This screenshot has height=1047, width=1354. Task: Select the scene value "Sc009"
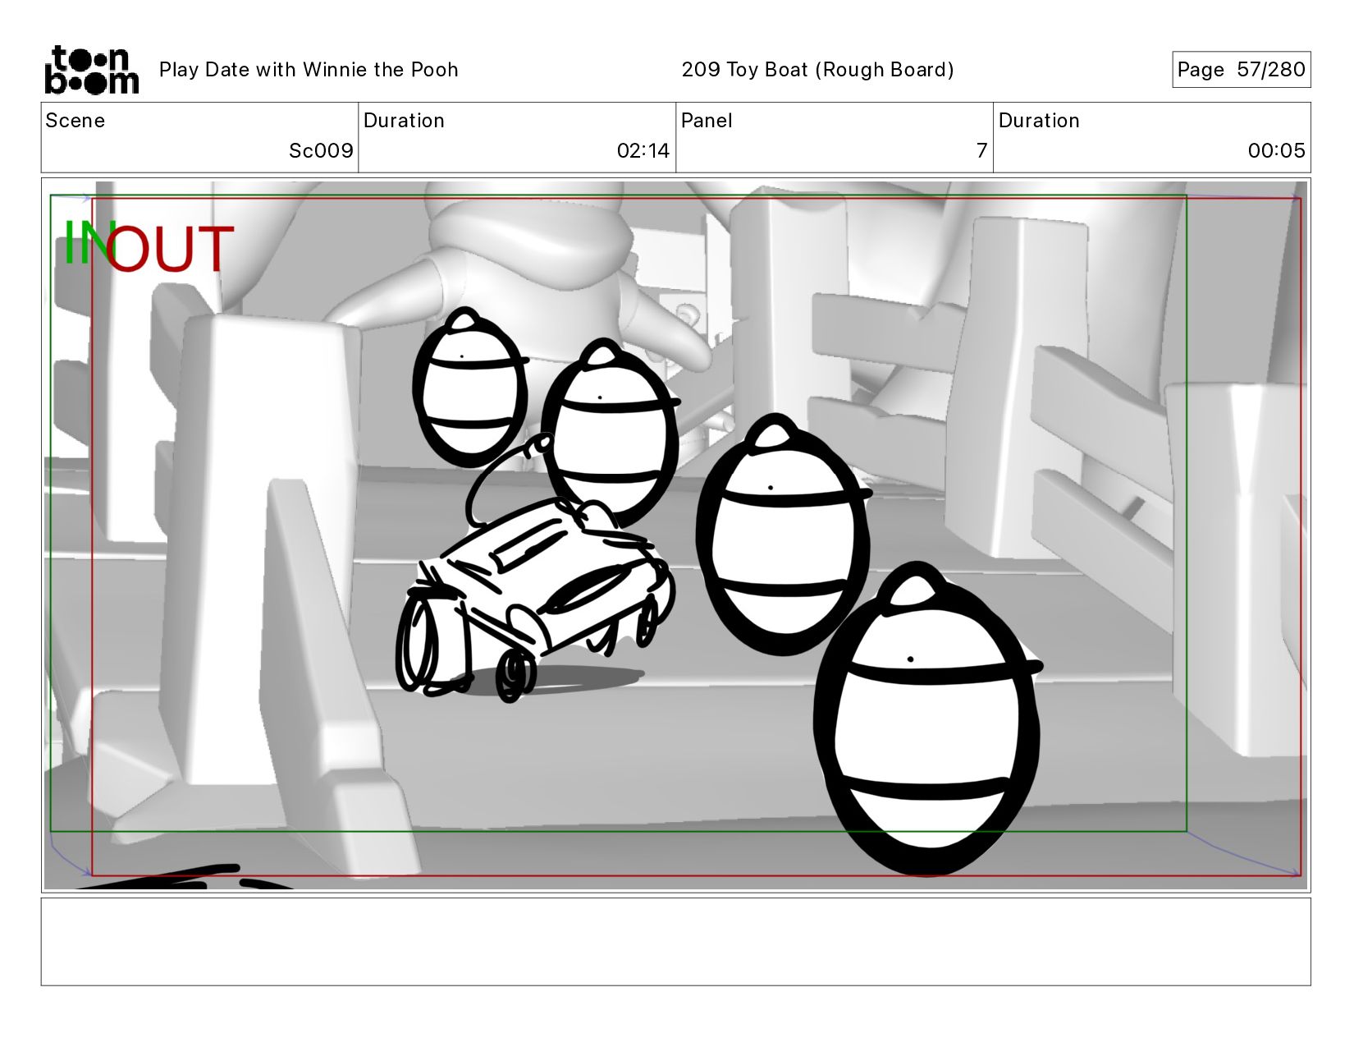pyautogui.click(x=321, y=150)
